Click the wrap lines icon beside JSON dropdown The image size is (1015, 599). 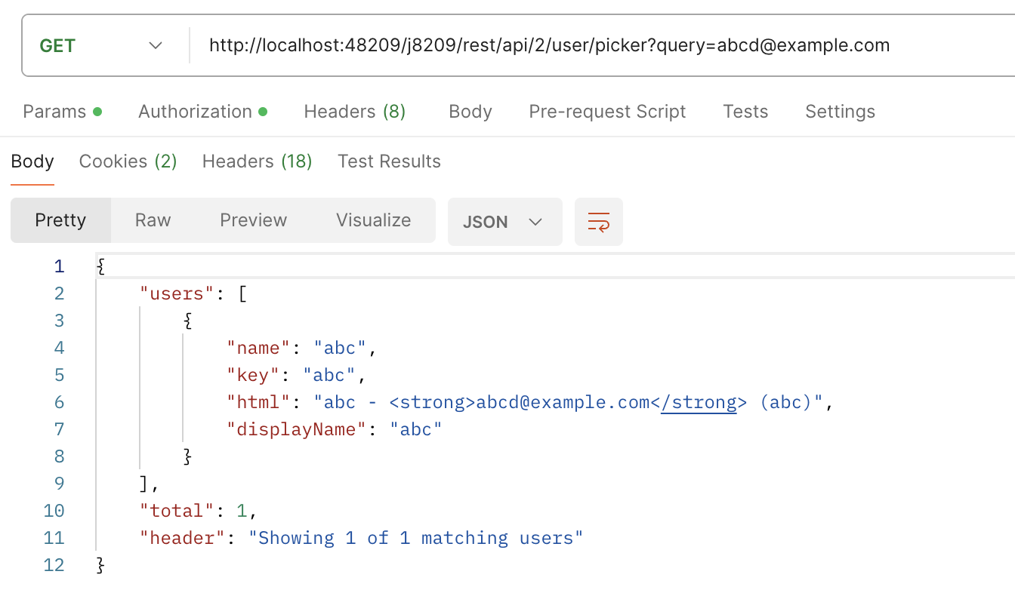tap(599, 221)
